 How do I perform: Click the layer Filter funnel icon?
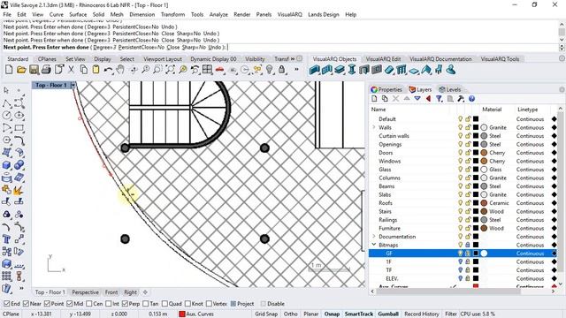point(439,99)
